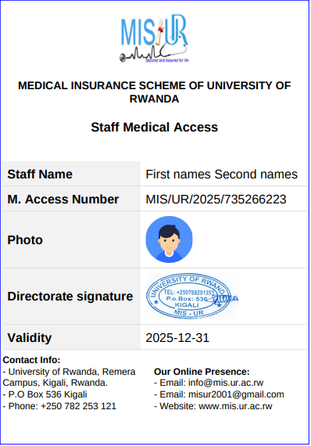The height and width of the screenshot is (446, 311).
Task: Click the M. Access Number label
Action: point(63,199)
